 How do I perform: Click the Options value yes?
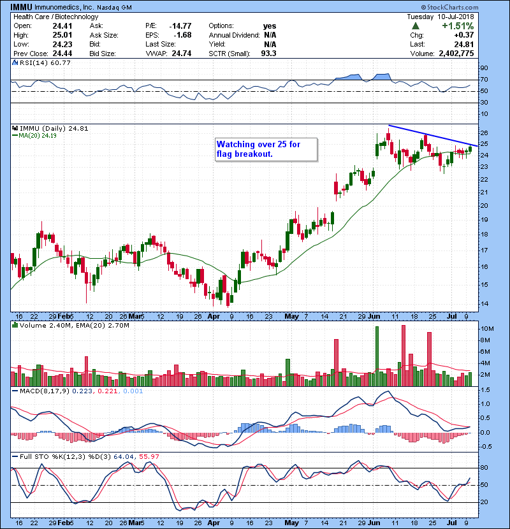[x=270, y=26]
